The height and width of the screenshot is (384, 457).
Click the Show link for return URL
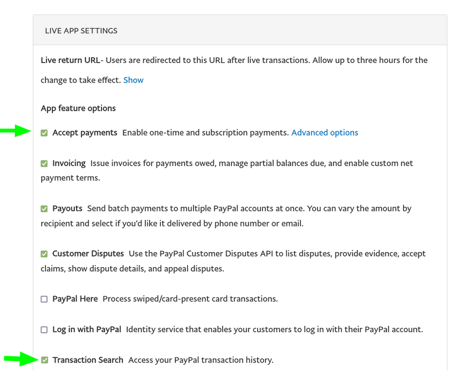tap(133, 80)
